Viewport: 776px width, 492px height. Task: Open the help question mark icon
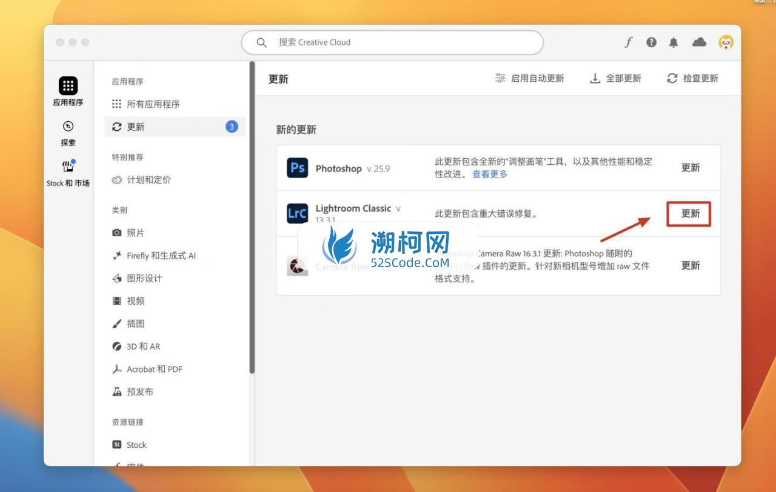point(652,42)
